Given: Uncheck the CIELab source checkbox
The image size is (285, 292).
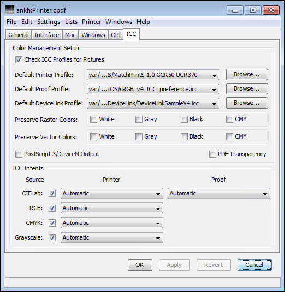Looking at the screenshot, I should 52,194.
